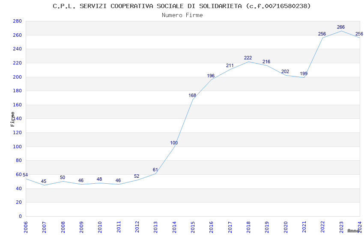
Task: Click the 'Firme' y-axis label
Action: pyautogui.click(x=12, y=119)
